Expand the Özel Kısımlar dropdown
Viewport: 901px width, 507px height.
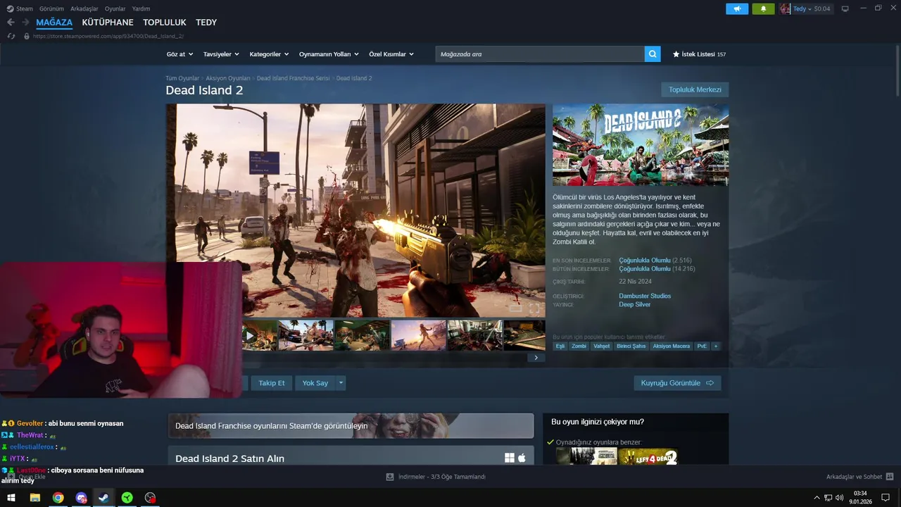(391, 54)
